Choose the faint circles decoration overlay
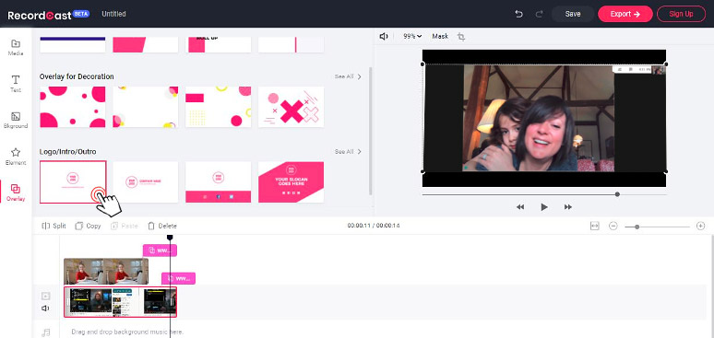The height and width of the screenshot is (338, 714). click(x=145, y=107)
